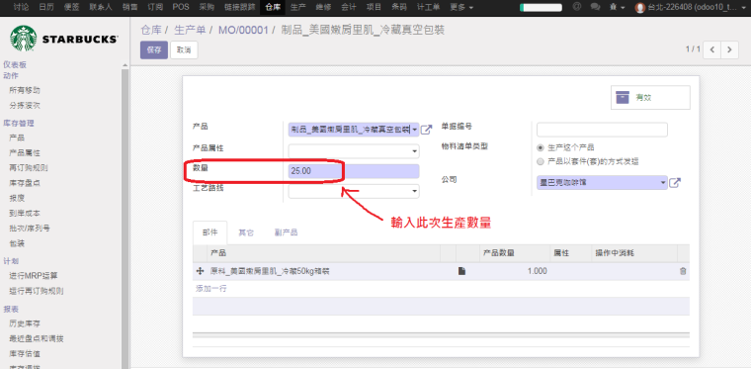Click the 仓库 breadcrumb link

tap(151, 31)
